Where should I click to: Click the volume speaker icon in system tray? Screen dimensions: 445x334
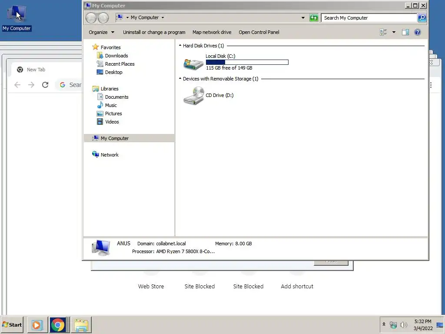point(403,324)
